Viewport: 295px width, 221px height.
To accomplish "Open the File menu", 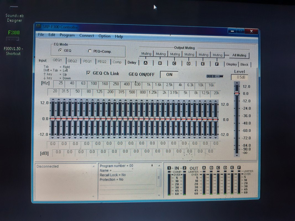I will (x=41, y=35).
